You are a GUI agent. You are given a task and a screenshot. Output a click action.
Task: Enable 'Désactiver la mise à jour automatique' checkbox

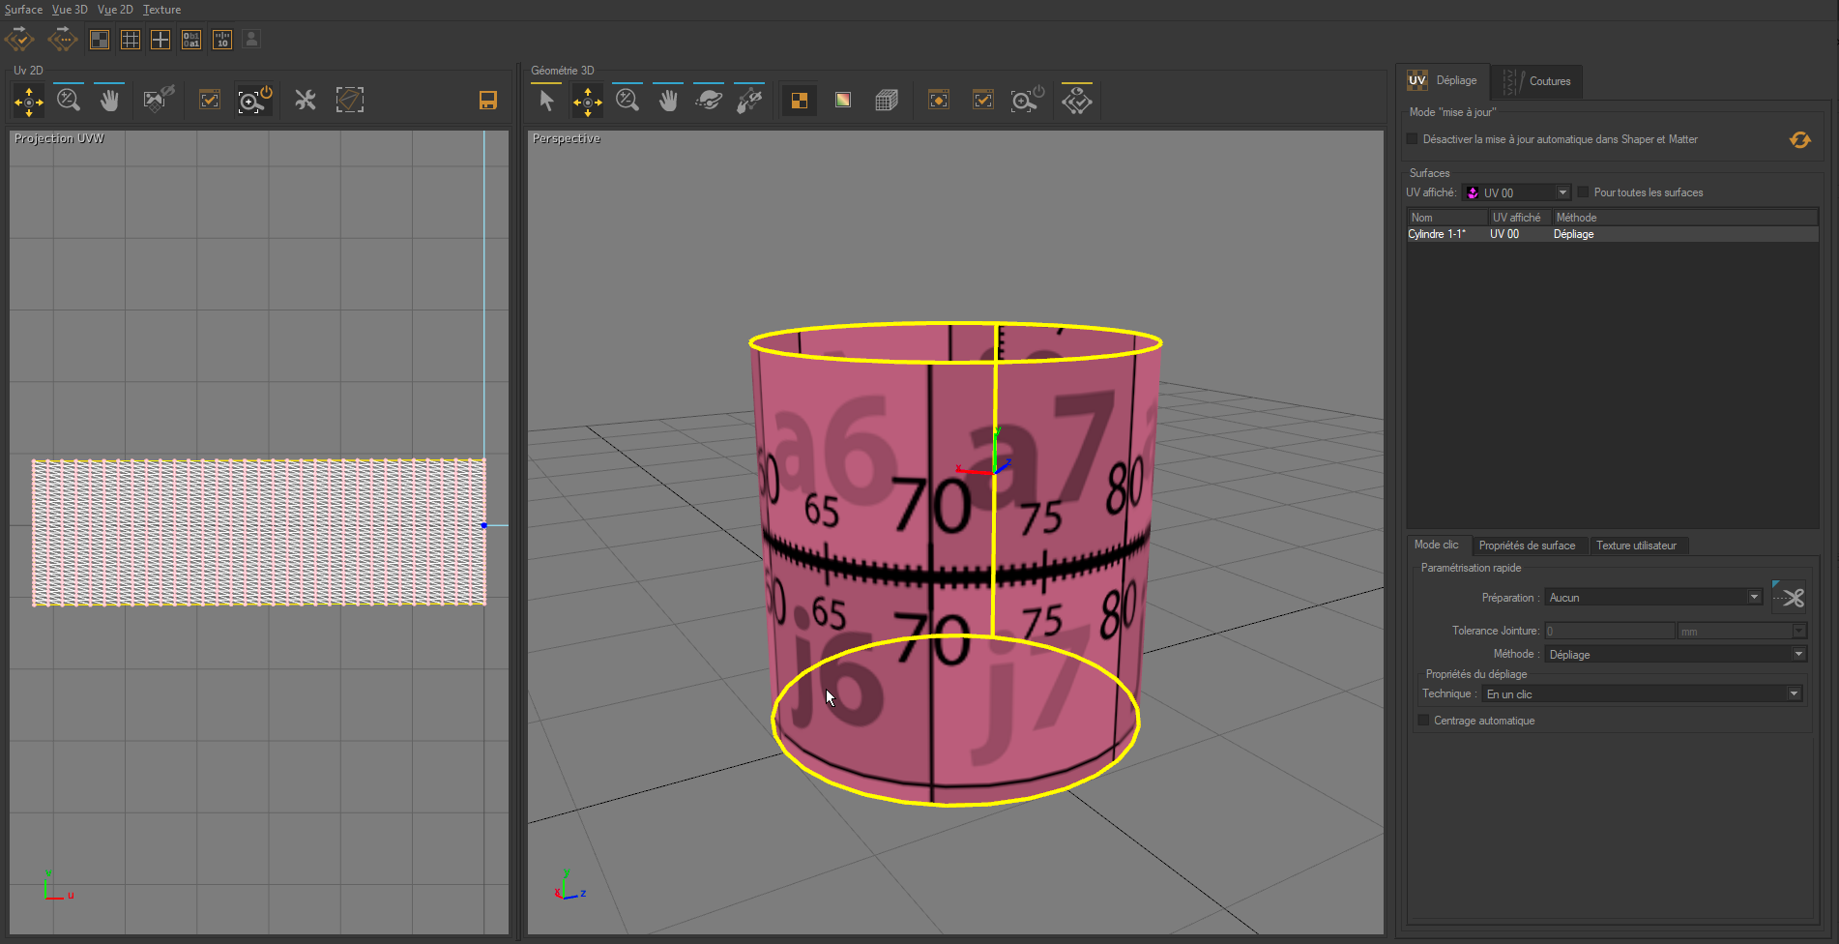coord(1412,138)
